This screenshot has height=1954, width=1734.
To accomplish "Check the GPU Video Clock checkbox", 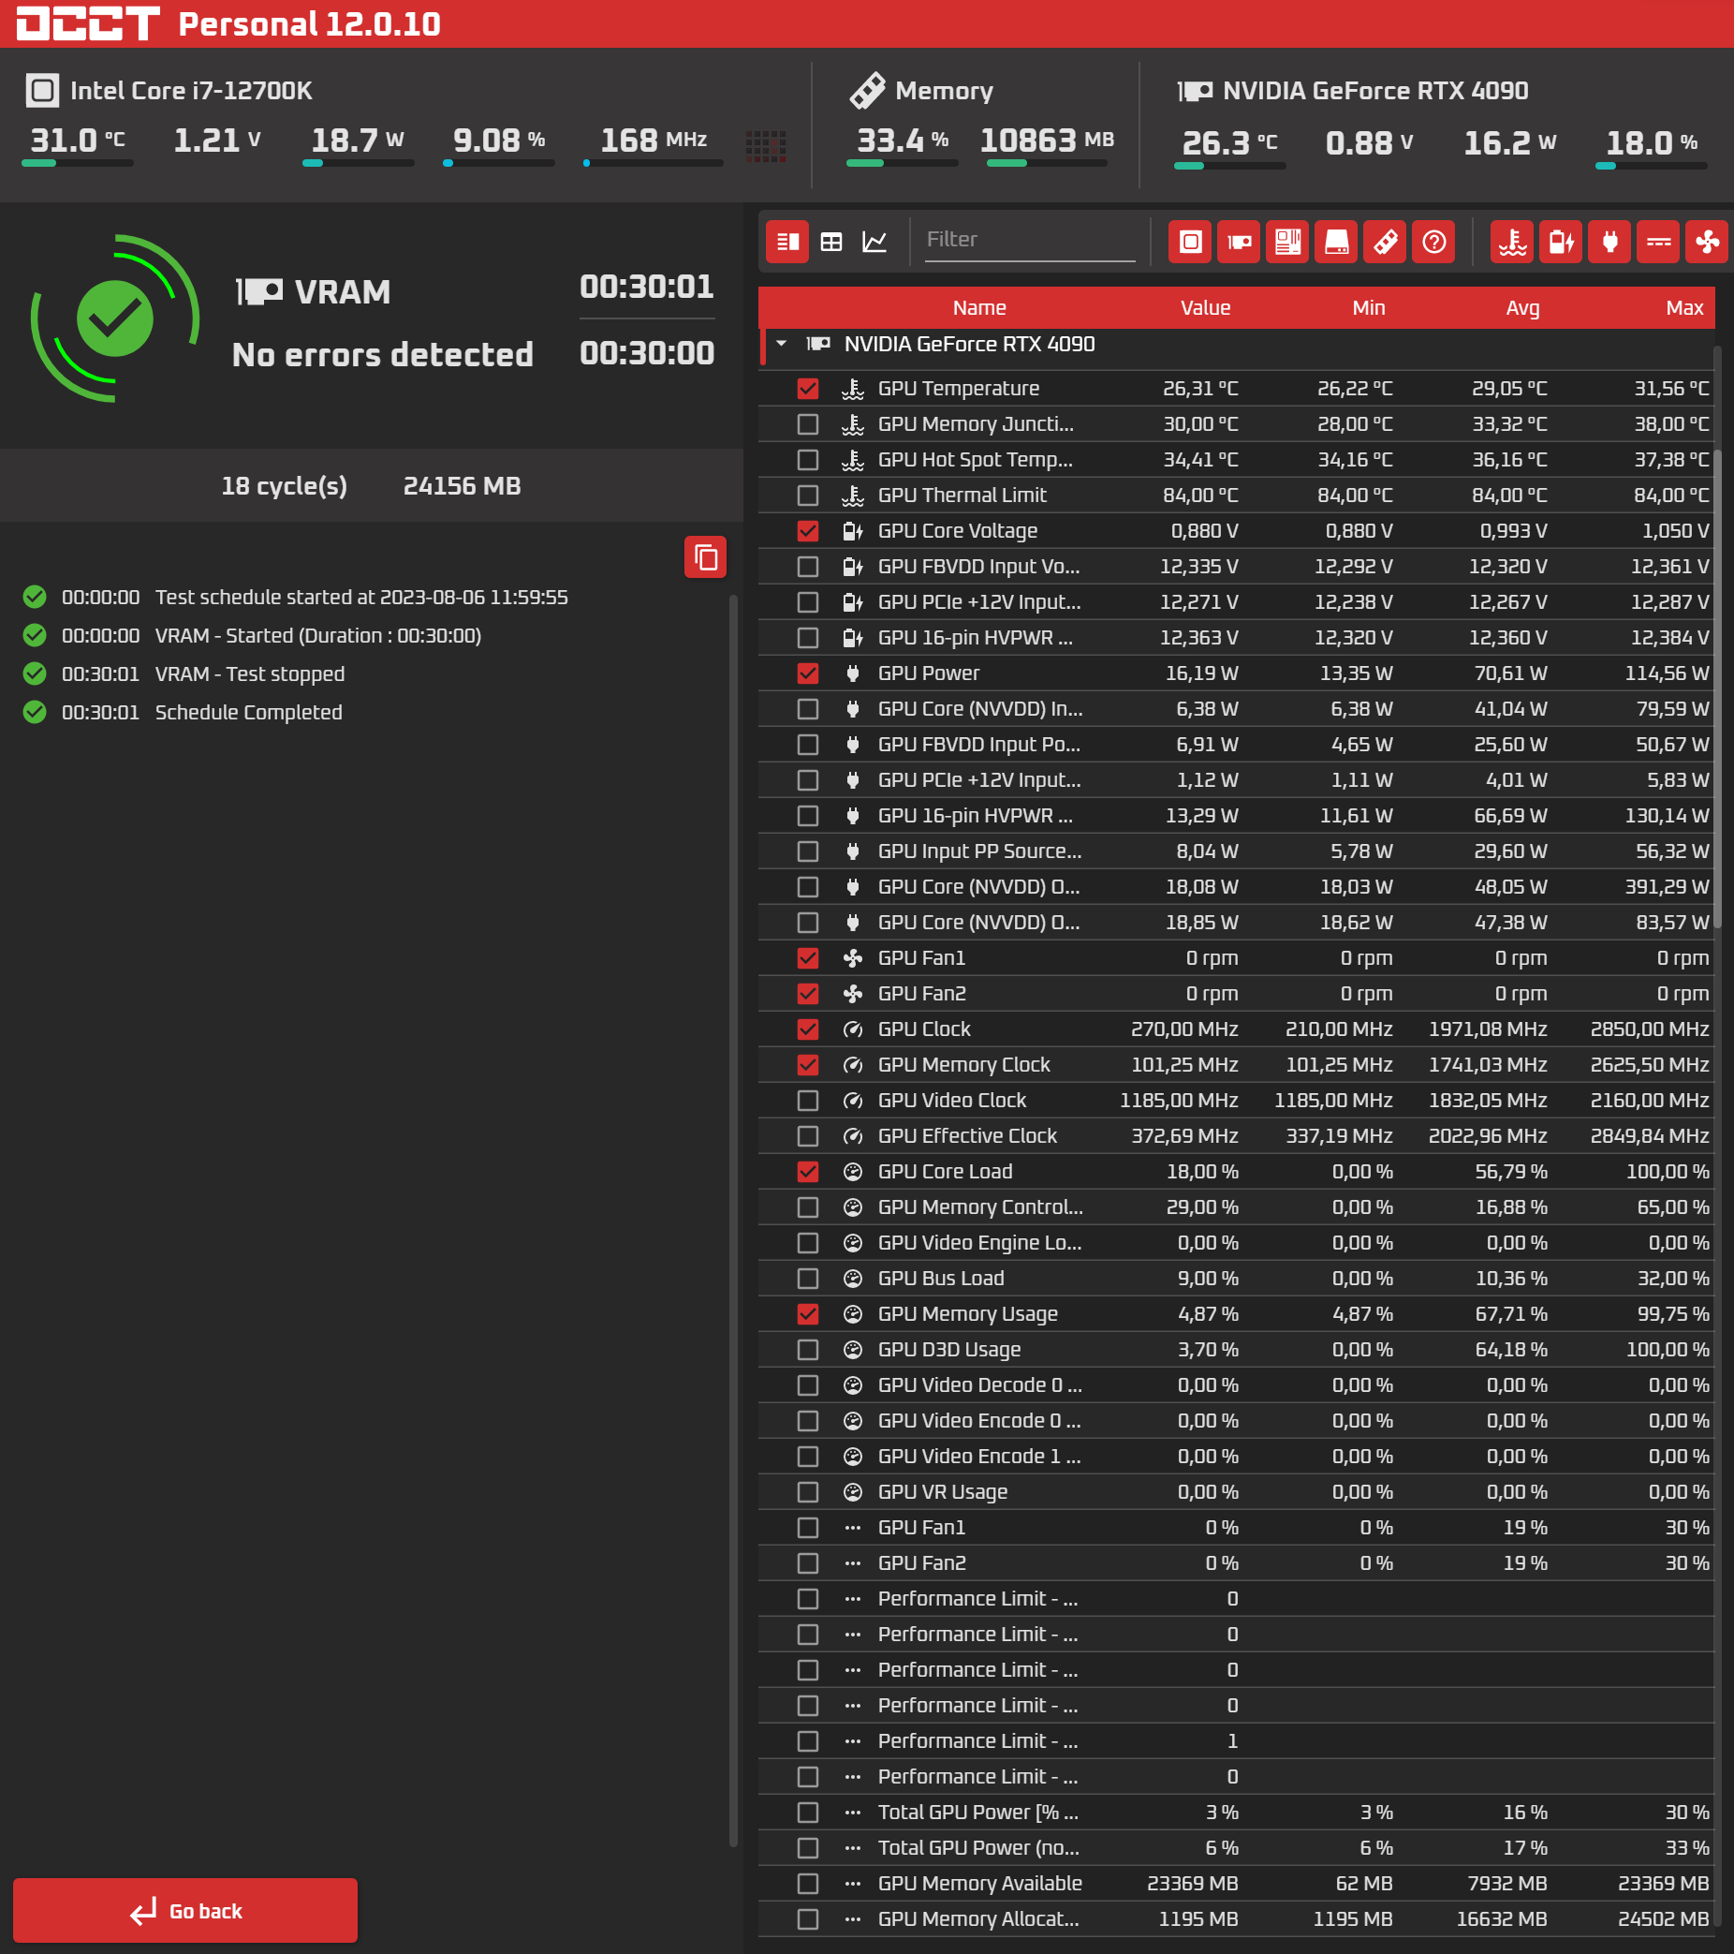I will pos(808,1101).
